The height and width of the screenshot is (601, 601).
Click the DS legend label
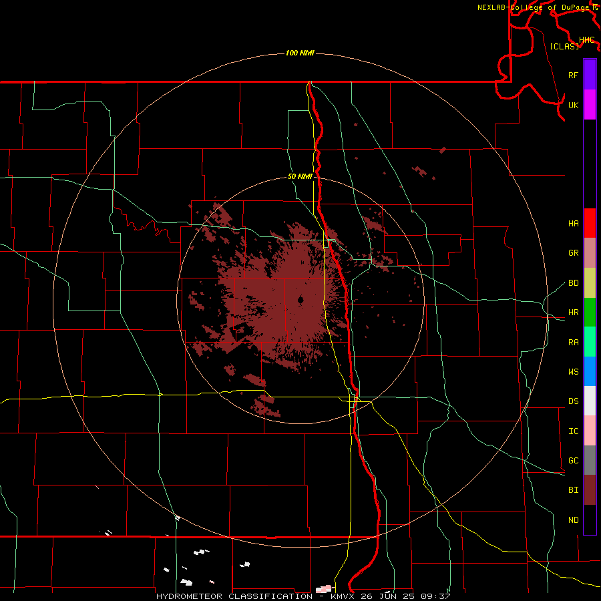pos(573,401)
